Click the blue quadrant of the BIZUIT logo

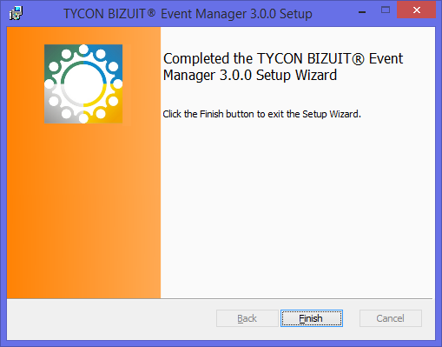point(111,55)
